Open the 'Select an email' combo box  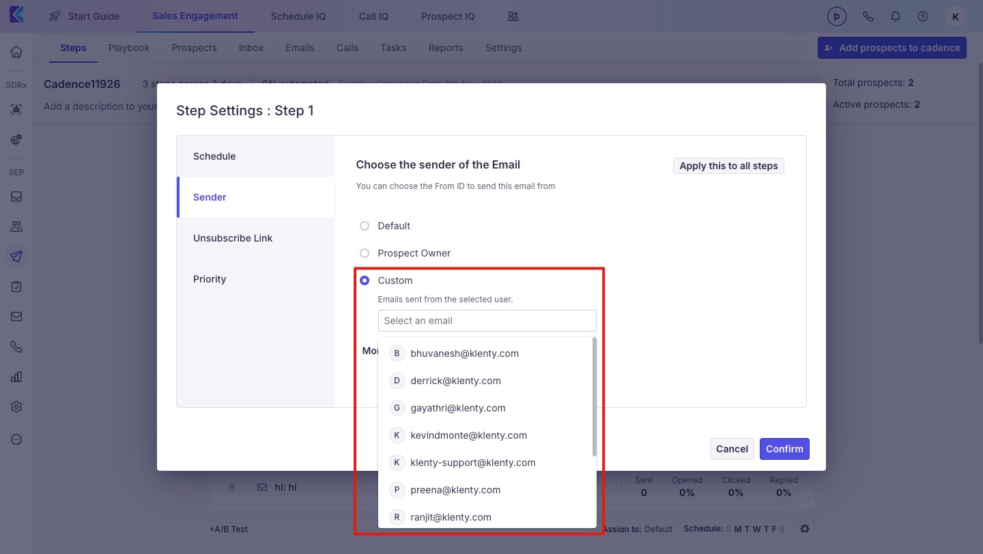click(487, 321)
